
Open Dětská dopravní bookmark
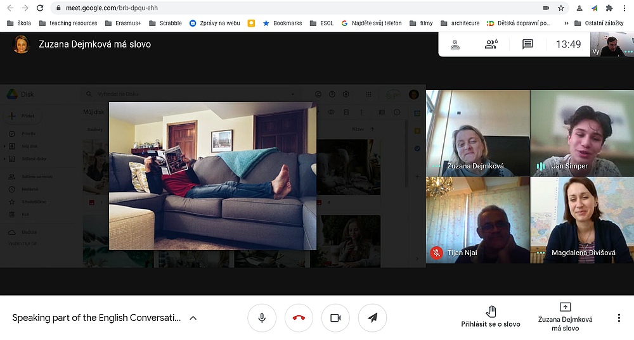pos(519,23)
